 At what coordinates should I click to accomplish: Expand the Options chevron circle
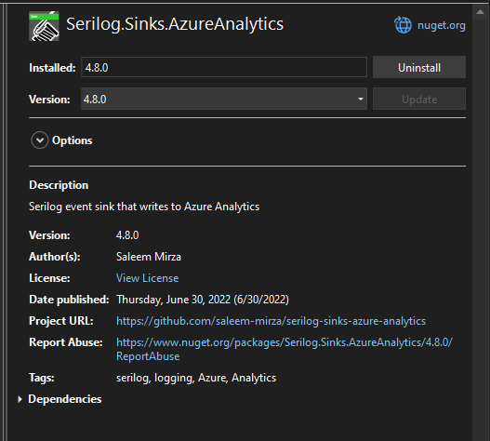point(40,140)
